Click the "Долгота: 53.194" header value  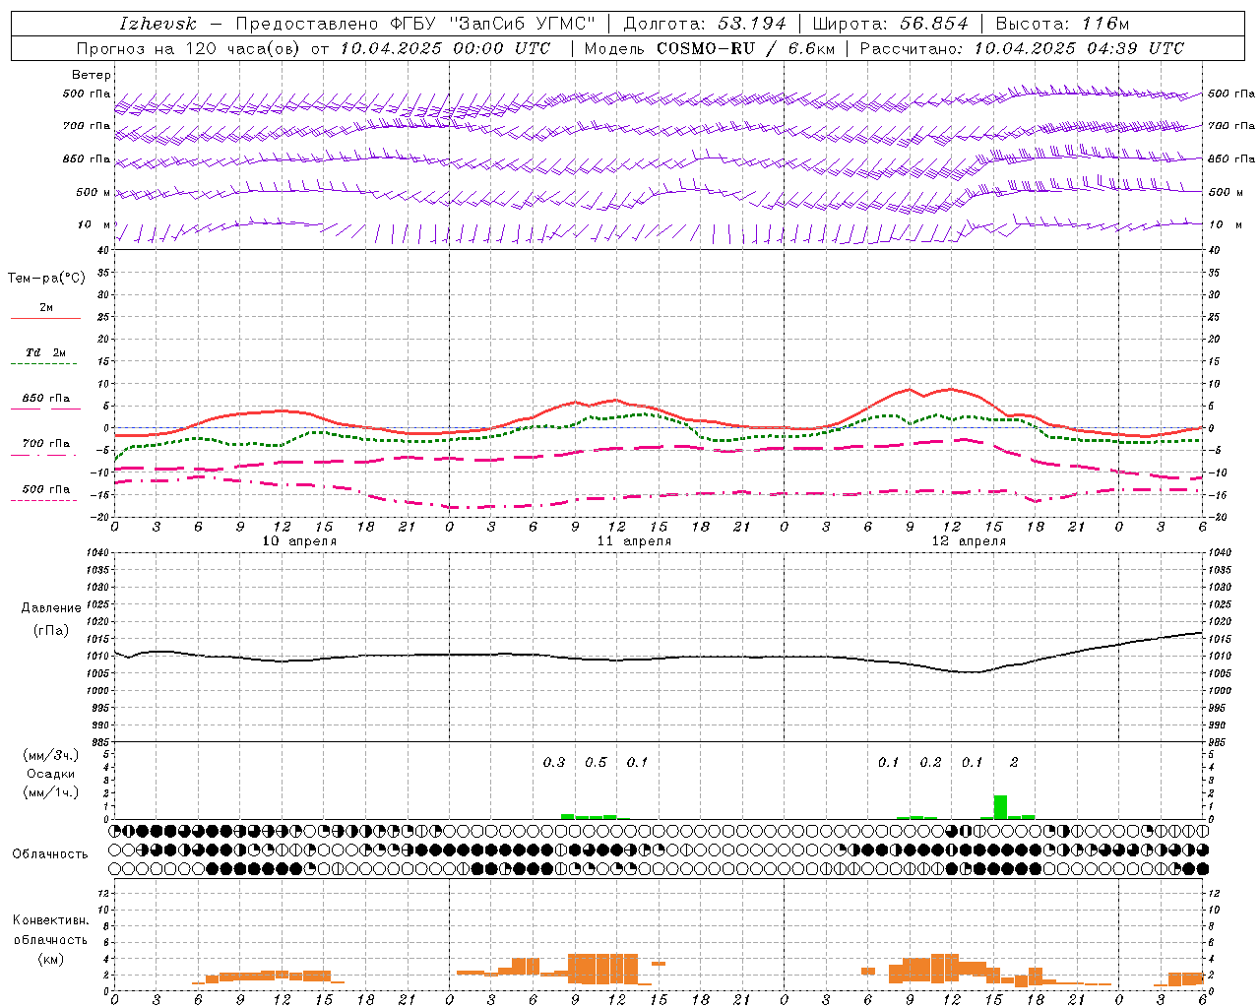pos(705,24)
